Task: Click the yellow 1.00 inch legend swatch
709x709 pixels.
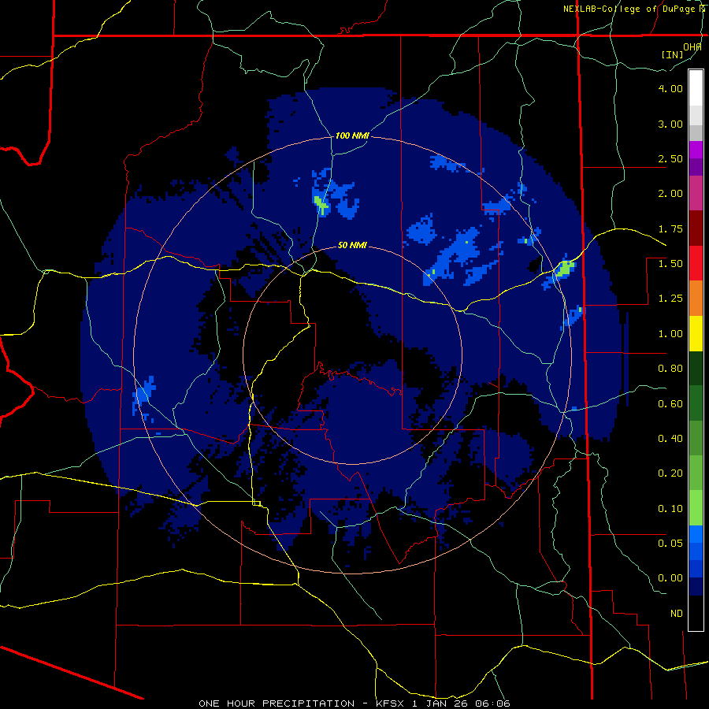Action: pos(696,333)
